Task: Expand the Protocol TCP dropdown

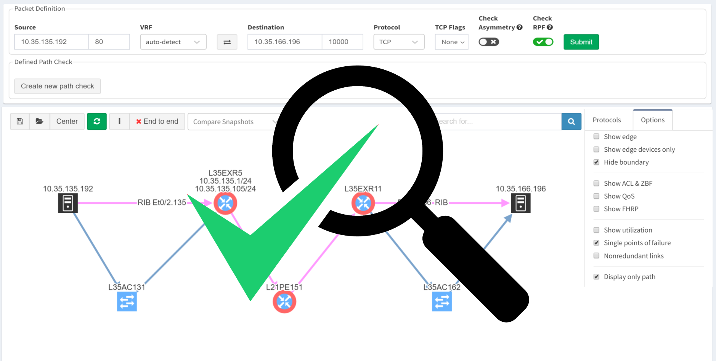Action: tap(399, 42)
